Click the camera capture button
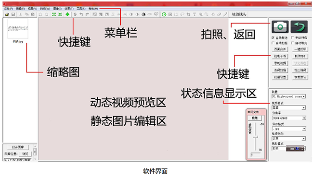Image resolution: width=313 pixels, height=176 pixels. pyautogui.click(x=280, y=27)
